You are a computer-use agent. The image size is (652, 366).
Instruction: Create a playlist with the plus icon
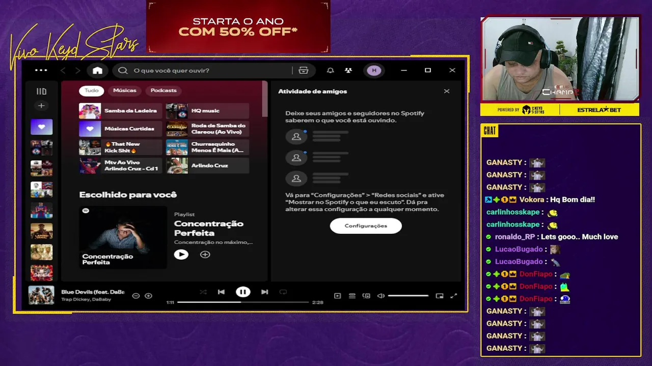(41, 106)
